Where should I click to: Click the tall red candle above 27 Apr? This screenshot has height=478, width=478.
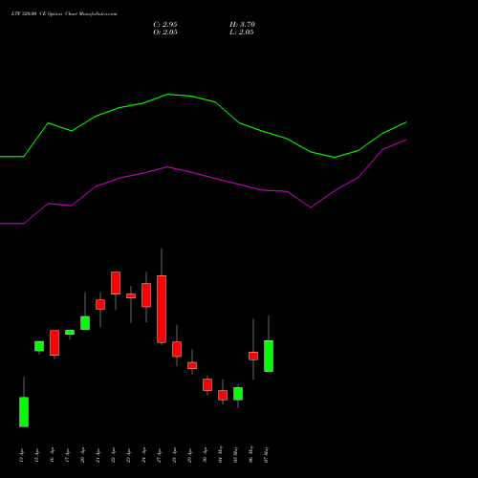(x=162, y=309)
